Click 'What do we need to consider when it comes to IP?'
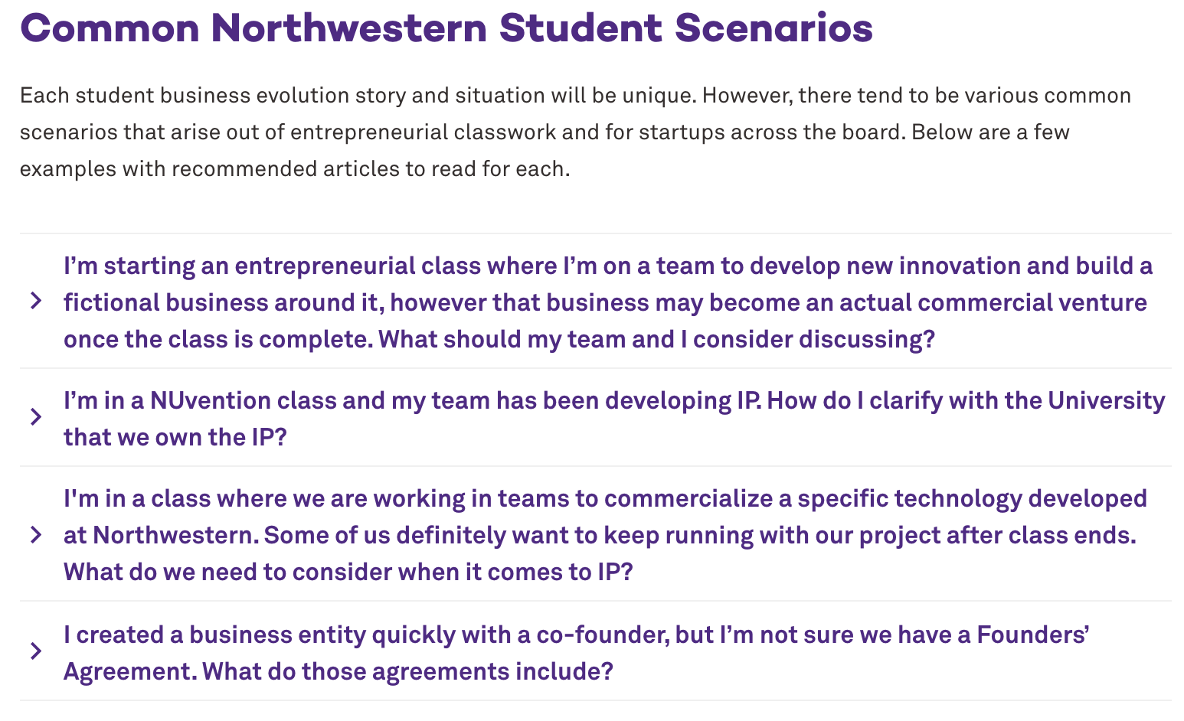The width and height of the screenshot is (1184, 721). click(x=348, y=572)
